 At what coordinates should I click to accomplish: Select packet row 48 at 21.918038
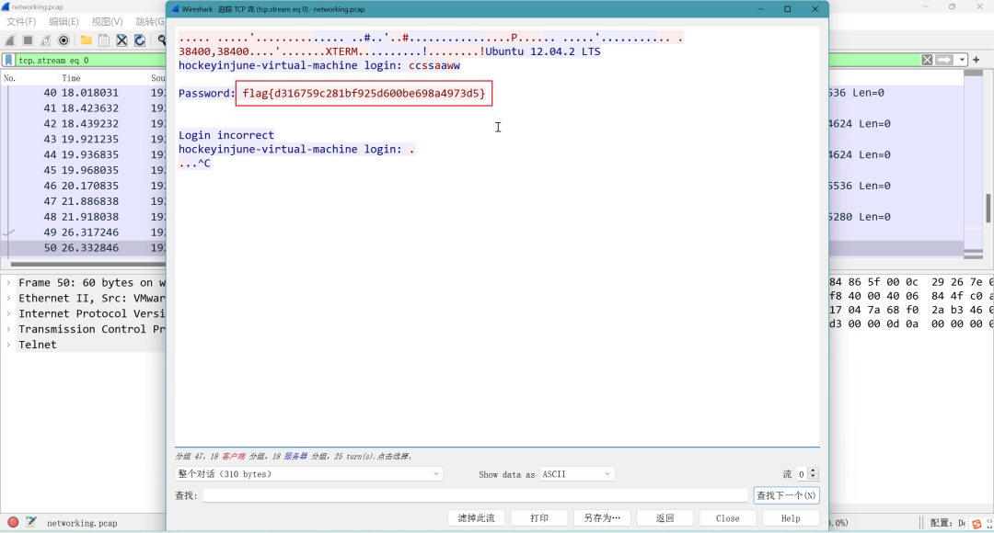(x=83, y=217)
